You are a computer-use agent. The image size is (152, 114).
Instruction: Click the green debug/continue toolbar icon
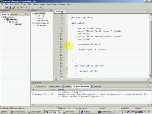pyautogui.click(x=18, y=7)
